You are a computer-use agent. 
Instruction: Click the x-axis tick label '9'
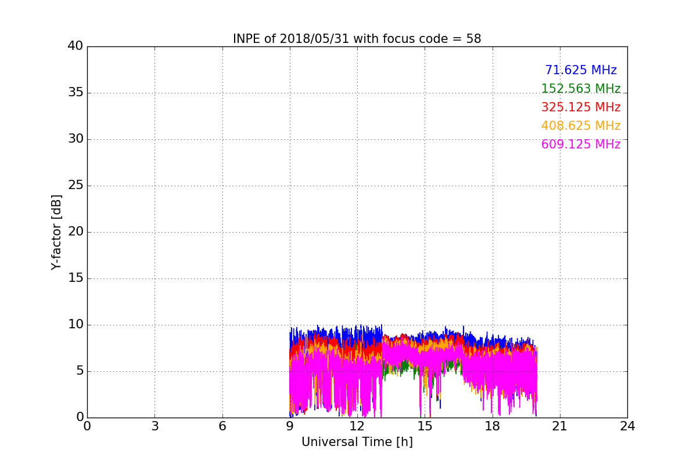[x=290, y=426]
